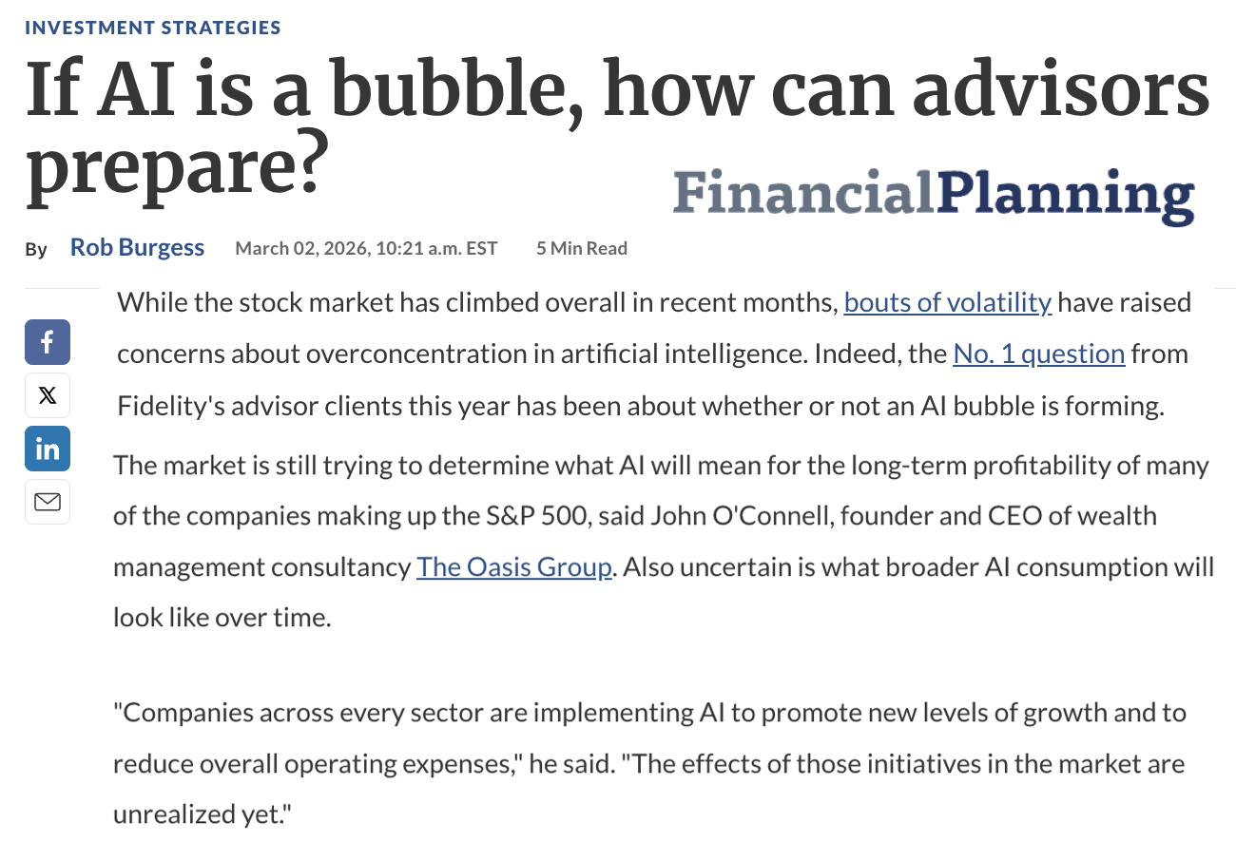1236x842 pixels.
Task: Open Rob Burgess's author page
Action: click(137, 246)
